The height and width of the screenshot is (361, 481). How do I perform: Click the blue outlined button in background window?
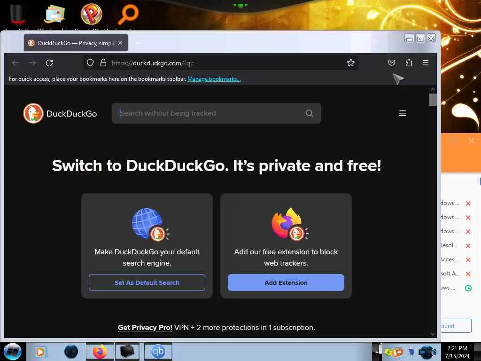point(456,326)
